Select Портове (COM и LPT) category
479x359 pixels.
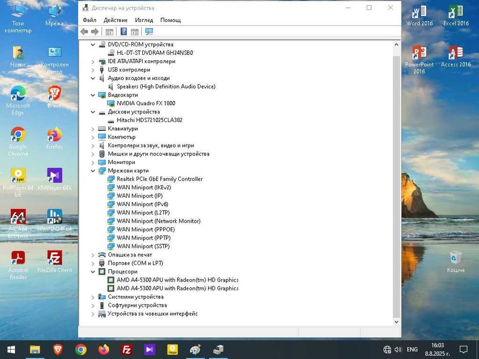(x=136, y=263)
